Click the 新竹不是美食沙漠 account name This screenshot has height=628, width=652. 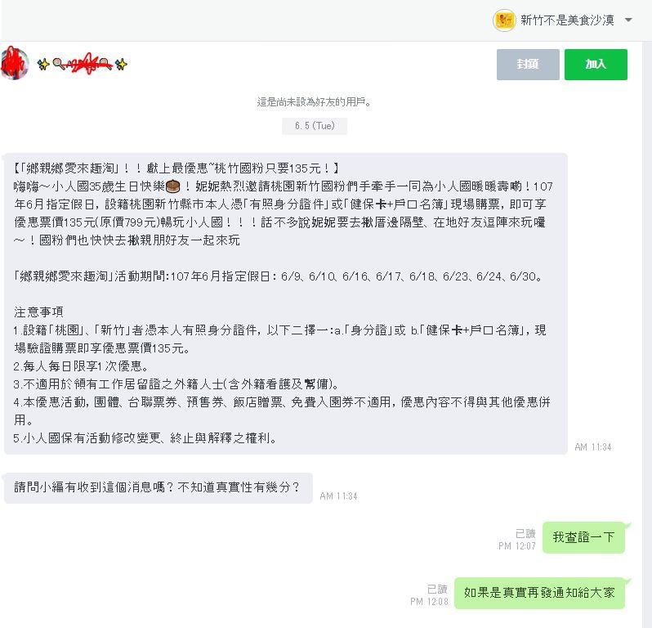click(x=567, y=20)
